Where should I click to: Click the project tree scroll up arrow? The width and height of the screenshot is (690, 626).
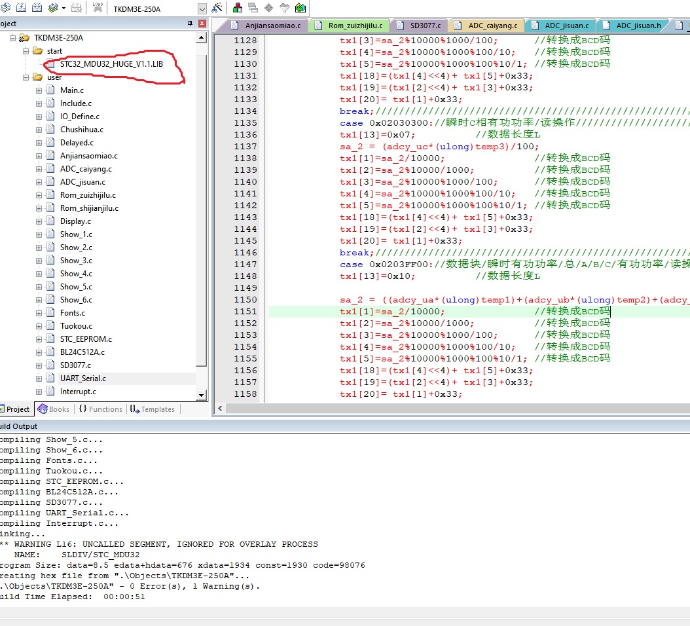point(201,38)
